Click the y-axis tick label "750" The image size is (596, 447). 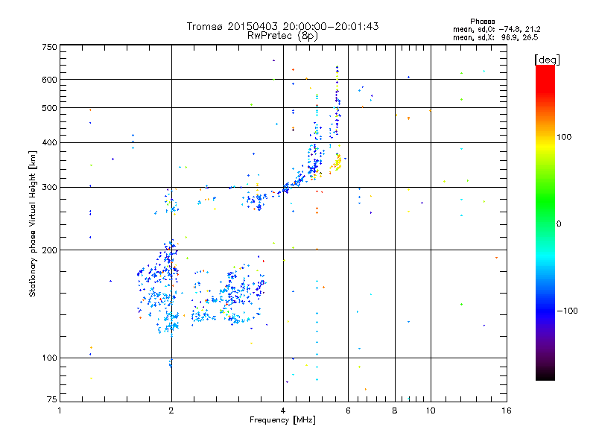point(49,47)
